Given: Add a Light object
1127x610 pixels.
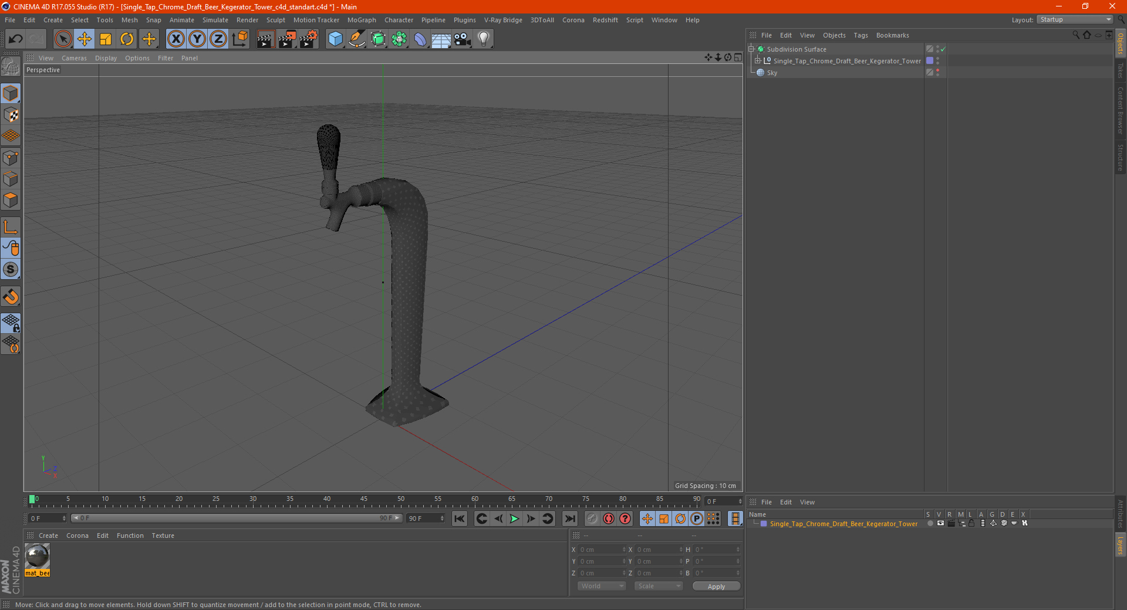Looking at the screenshot, I should (x=484, y=39).
